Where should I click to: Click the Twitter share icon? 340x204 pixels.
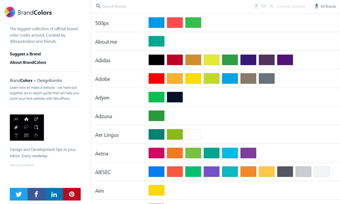pyautogui.click(x=18, y=194)
